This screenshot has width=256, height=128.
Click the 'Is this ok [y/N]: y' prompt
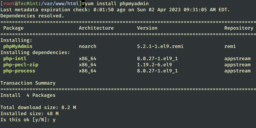[x=28, y=120]
